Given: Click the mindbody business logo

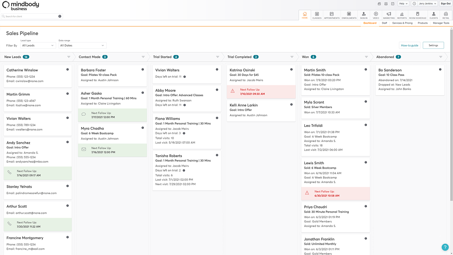Looking at the screenshot, I should 20,5.
